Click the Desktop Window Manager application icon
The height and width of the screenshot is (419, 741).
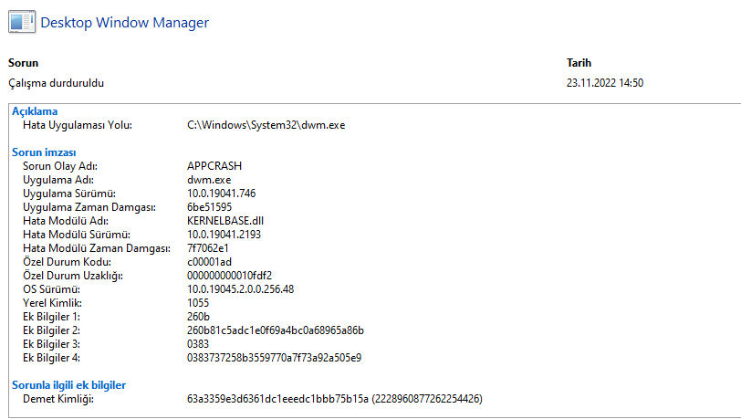click(20, 22)
